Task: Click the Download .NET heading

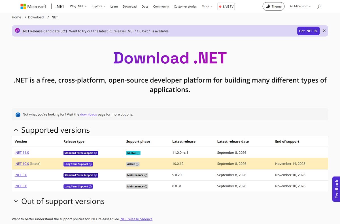Action: click(170, 58)
